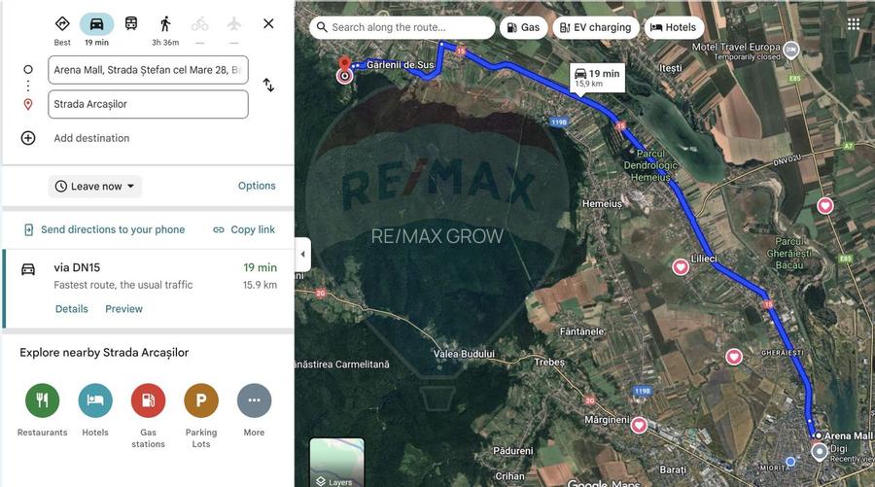Collapse the side panel with arrow handle
This screenshot has width=875, height=487.
(302, 254)
